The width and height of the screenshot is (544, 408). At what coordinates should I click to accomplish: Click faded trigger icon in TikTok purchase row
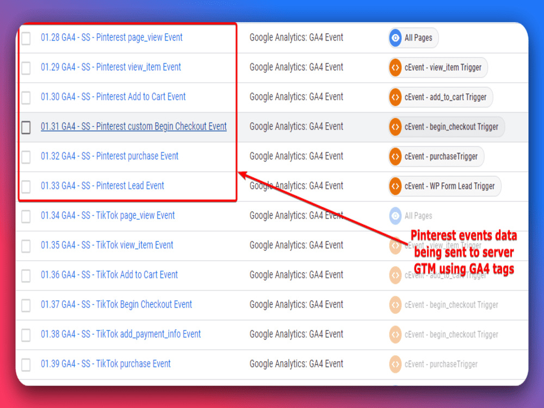[395, 364]
